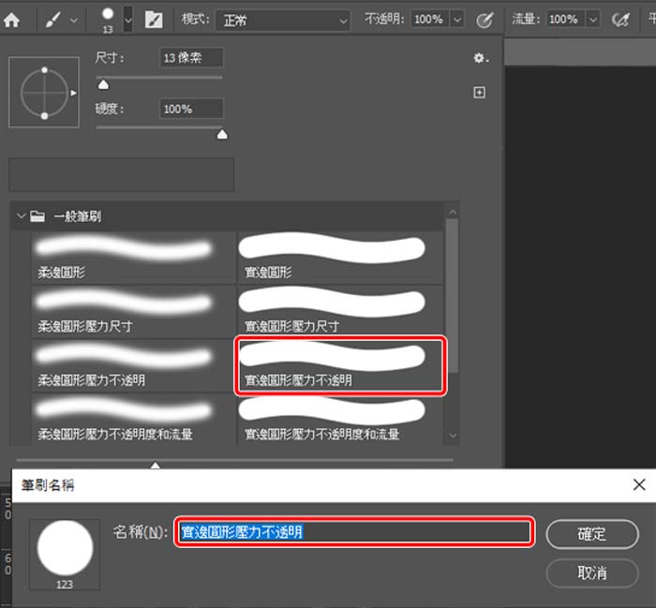Click the 取消 button

coord(590,571)
